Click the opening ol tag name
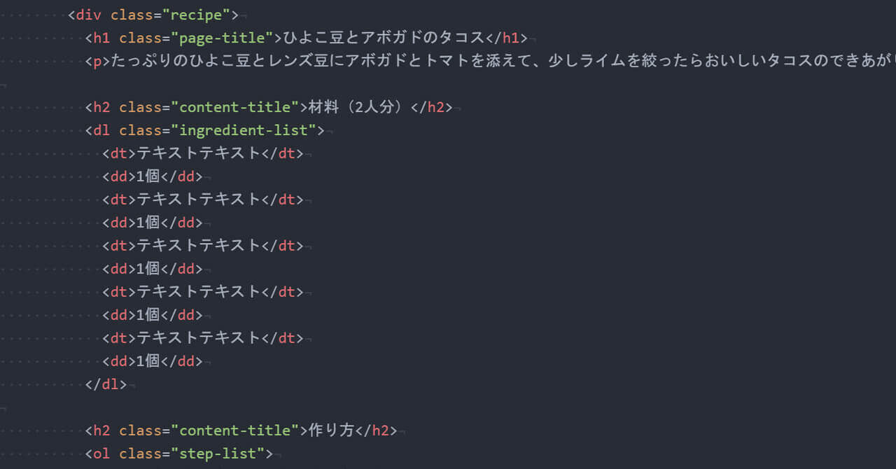This screenshot has width=896, height=469. [x=101, y=454]
